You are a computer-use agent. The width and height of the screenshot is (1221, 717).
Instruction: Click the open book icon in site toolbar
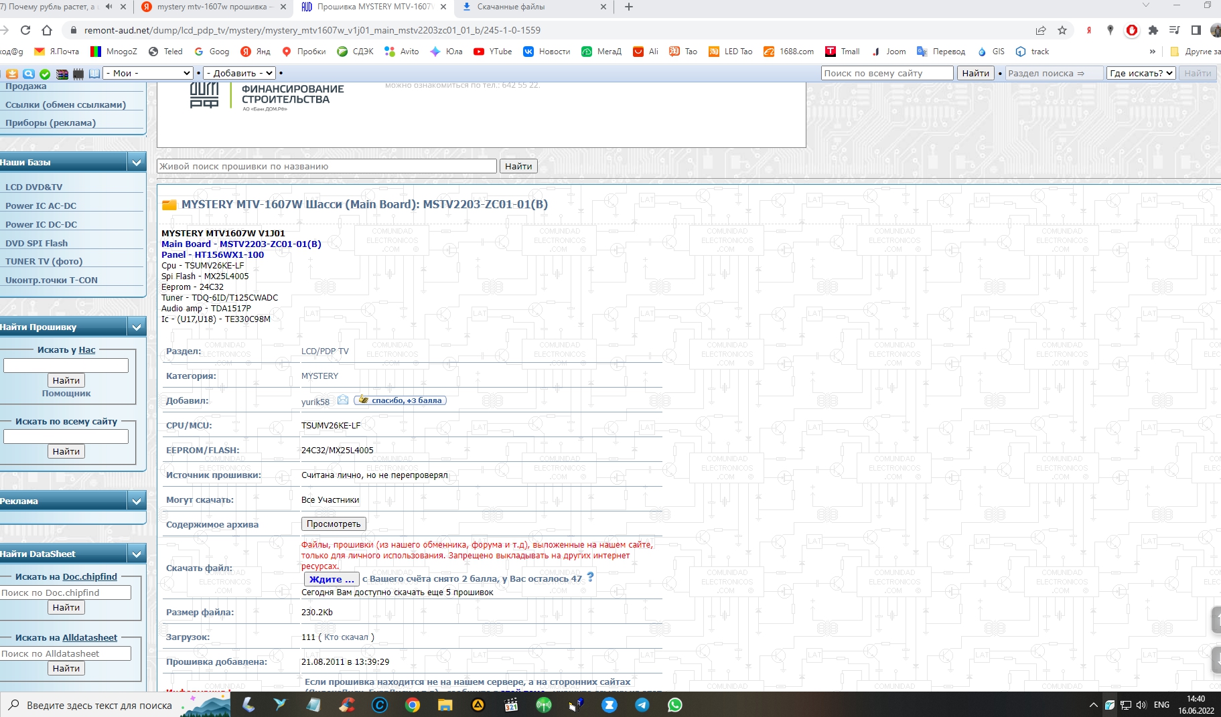click(x=94, y=74)
